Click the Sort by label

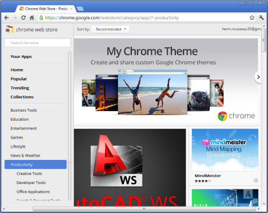[83, 29]
